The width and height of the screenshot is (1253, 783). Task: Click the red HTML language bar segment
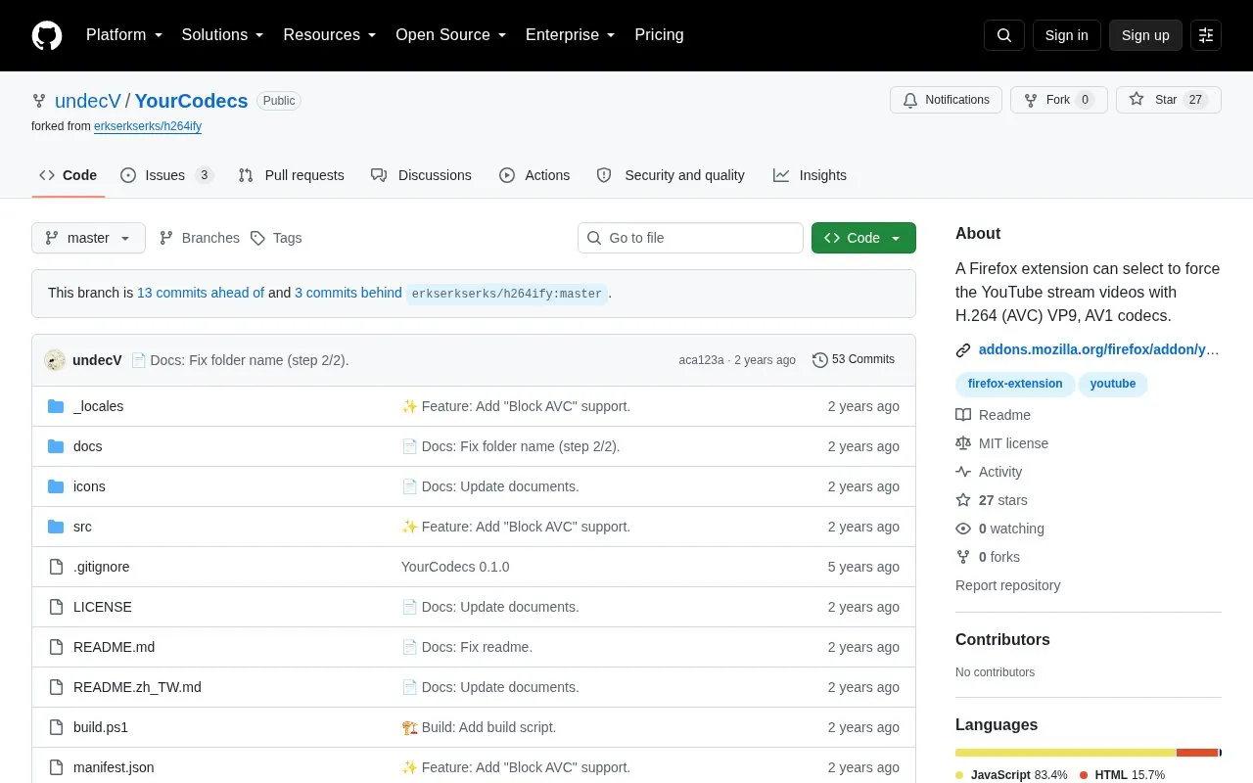pos(1197,753)
